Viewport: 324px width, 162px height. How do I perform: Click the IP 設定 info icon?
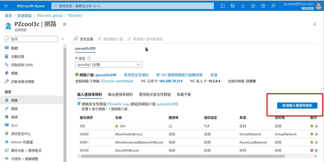(89, 58)
